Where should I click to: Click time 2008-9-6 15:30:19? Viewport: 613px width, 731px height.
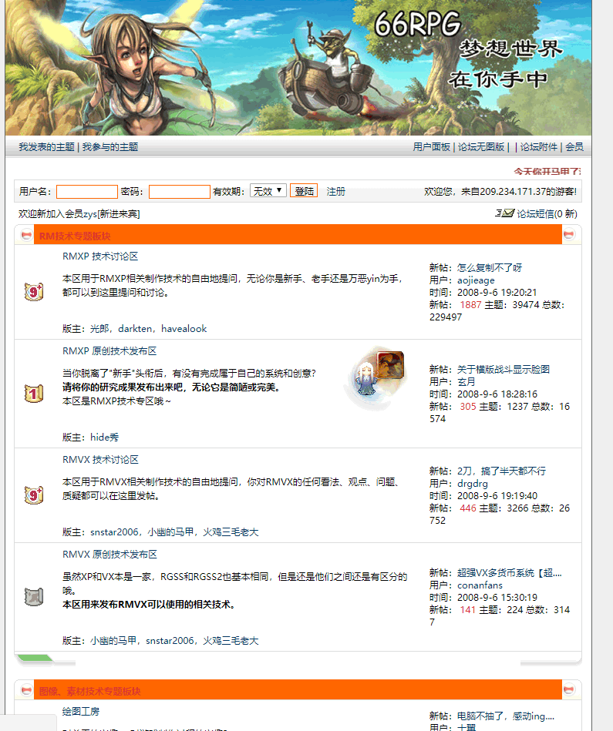(x=497, y=597)
